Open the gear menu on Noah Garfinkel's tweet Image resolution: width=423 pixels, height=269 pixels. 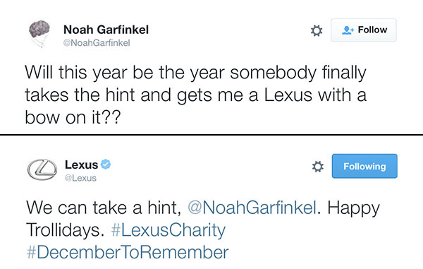(x=317, y=30)
